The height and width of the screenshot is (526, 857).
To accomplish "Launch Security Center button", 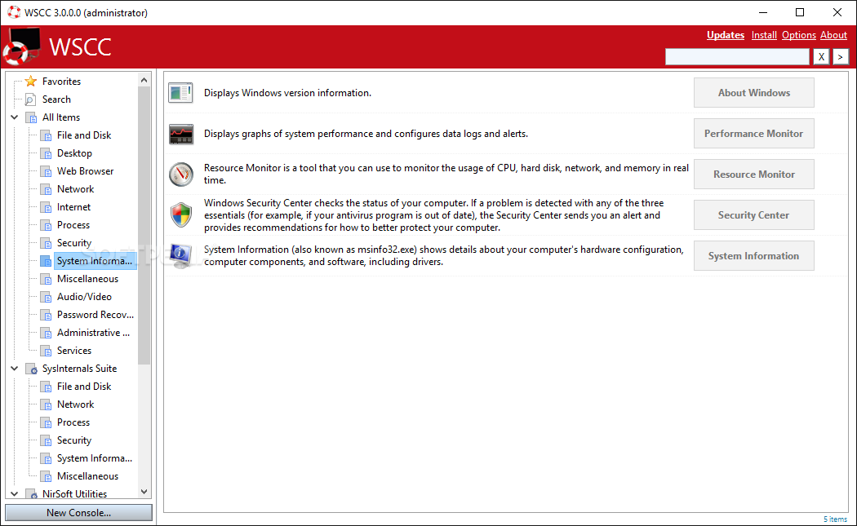I will 753,215.
